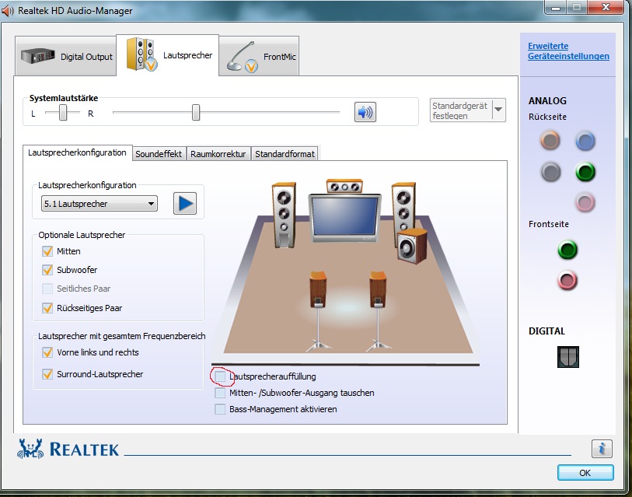Click the green rear-panel analog jack
The height and width of the screenshot is (497, 632).
[x=585, y=171]
